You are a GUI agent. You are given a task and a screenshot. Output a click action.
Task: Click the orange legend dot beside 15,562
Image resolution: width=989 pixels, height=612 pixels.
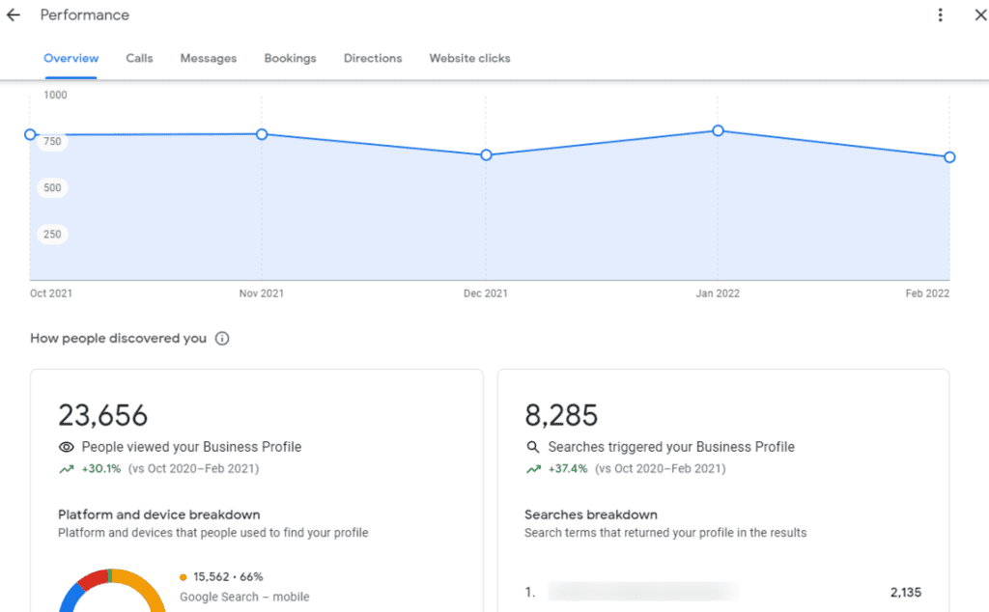[183, 577]
